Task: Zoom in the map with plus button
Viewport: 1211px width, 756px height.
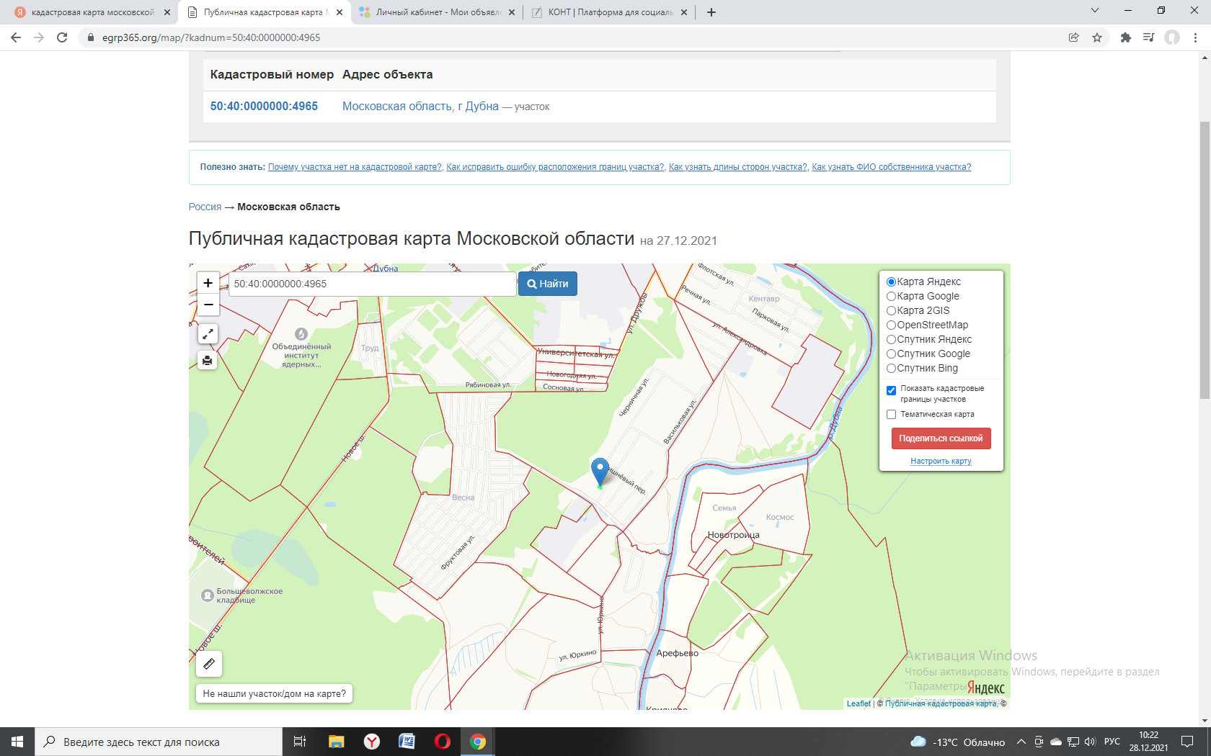Action: (208, 283)
